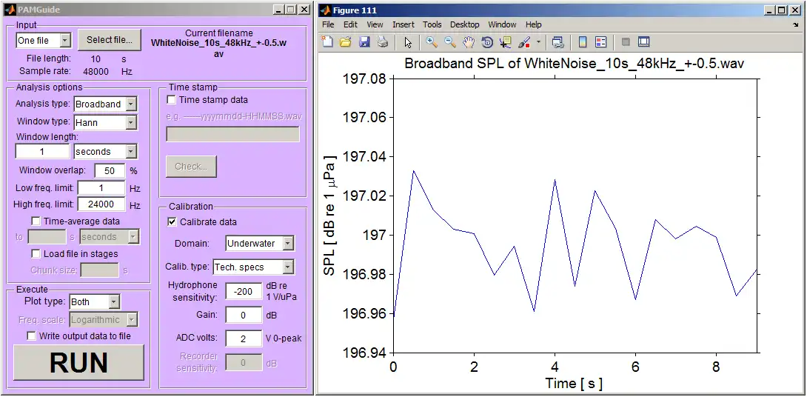Uncheck the Calibrate data checkbox
This screenshot has width=807, height=397.
[172, 222]
